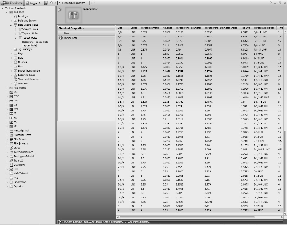This screenshot has width=287, height=225.
Task: Go to the Home icon in toolbar
Action: click(51, 3)
